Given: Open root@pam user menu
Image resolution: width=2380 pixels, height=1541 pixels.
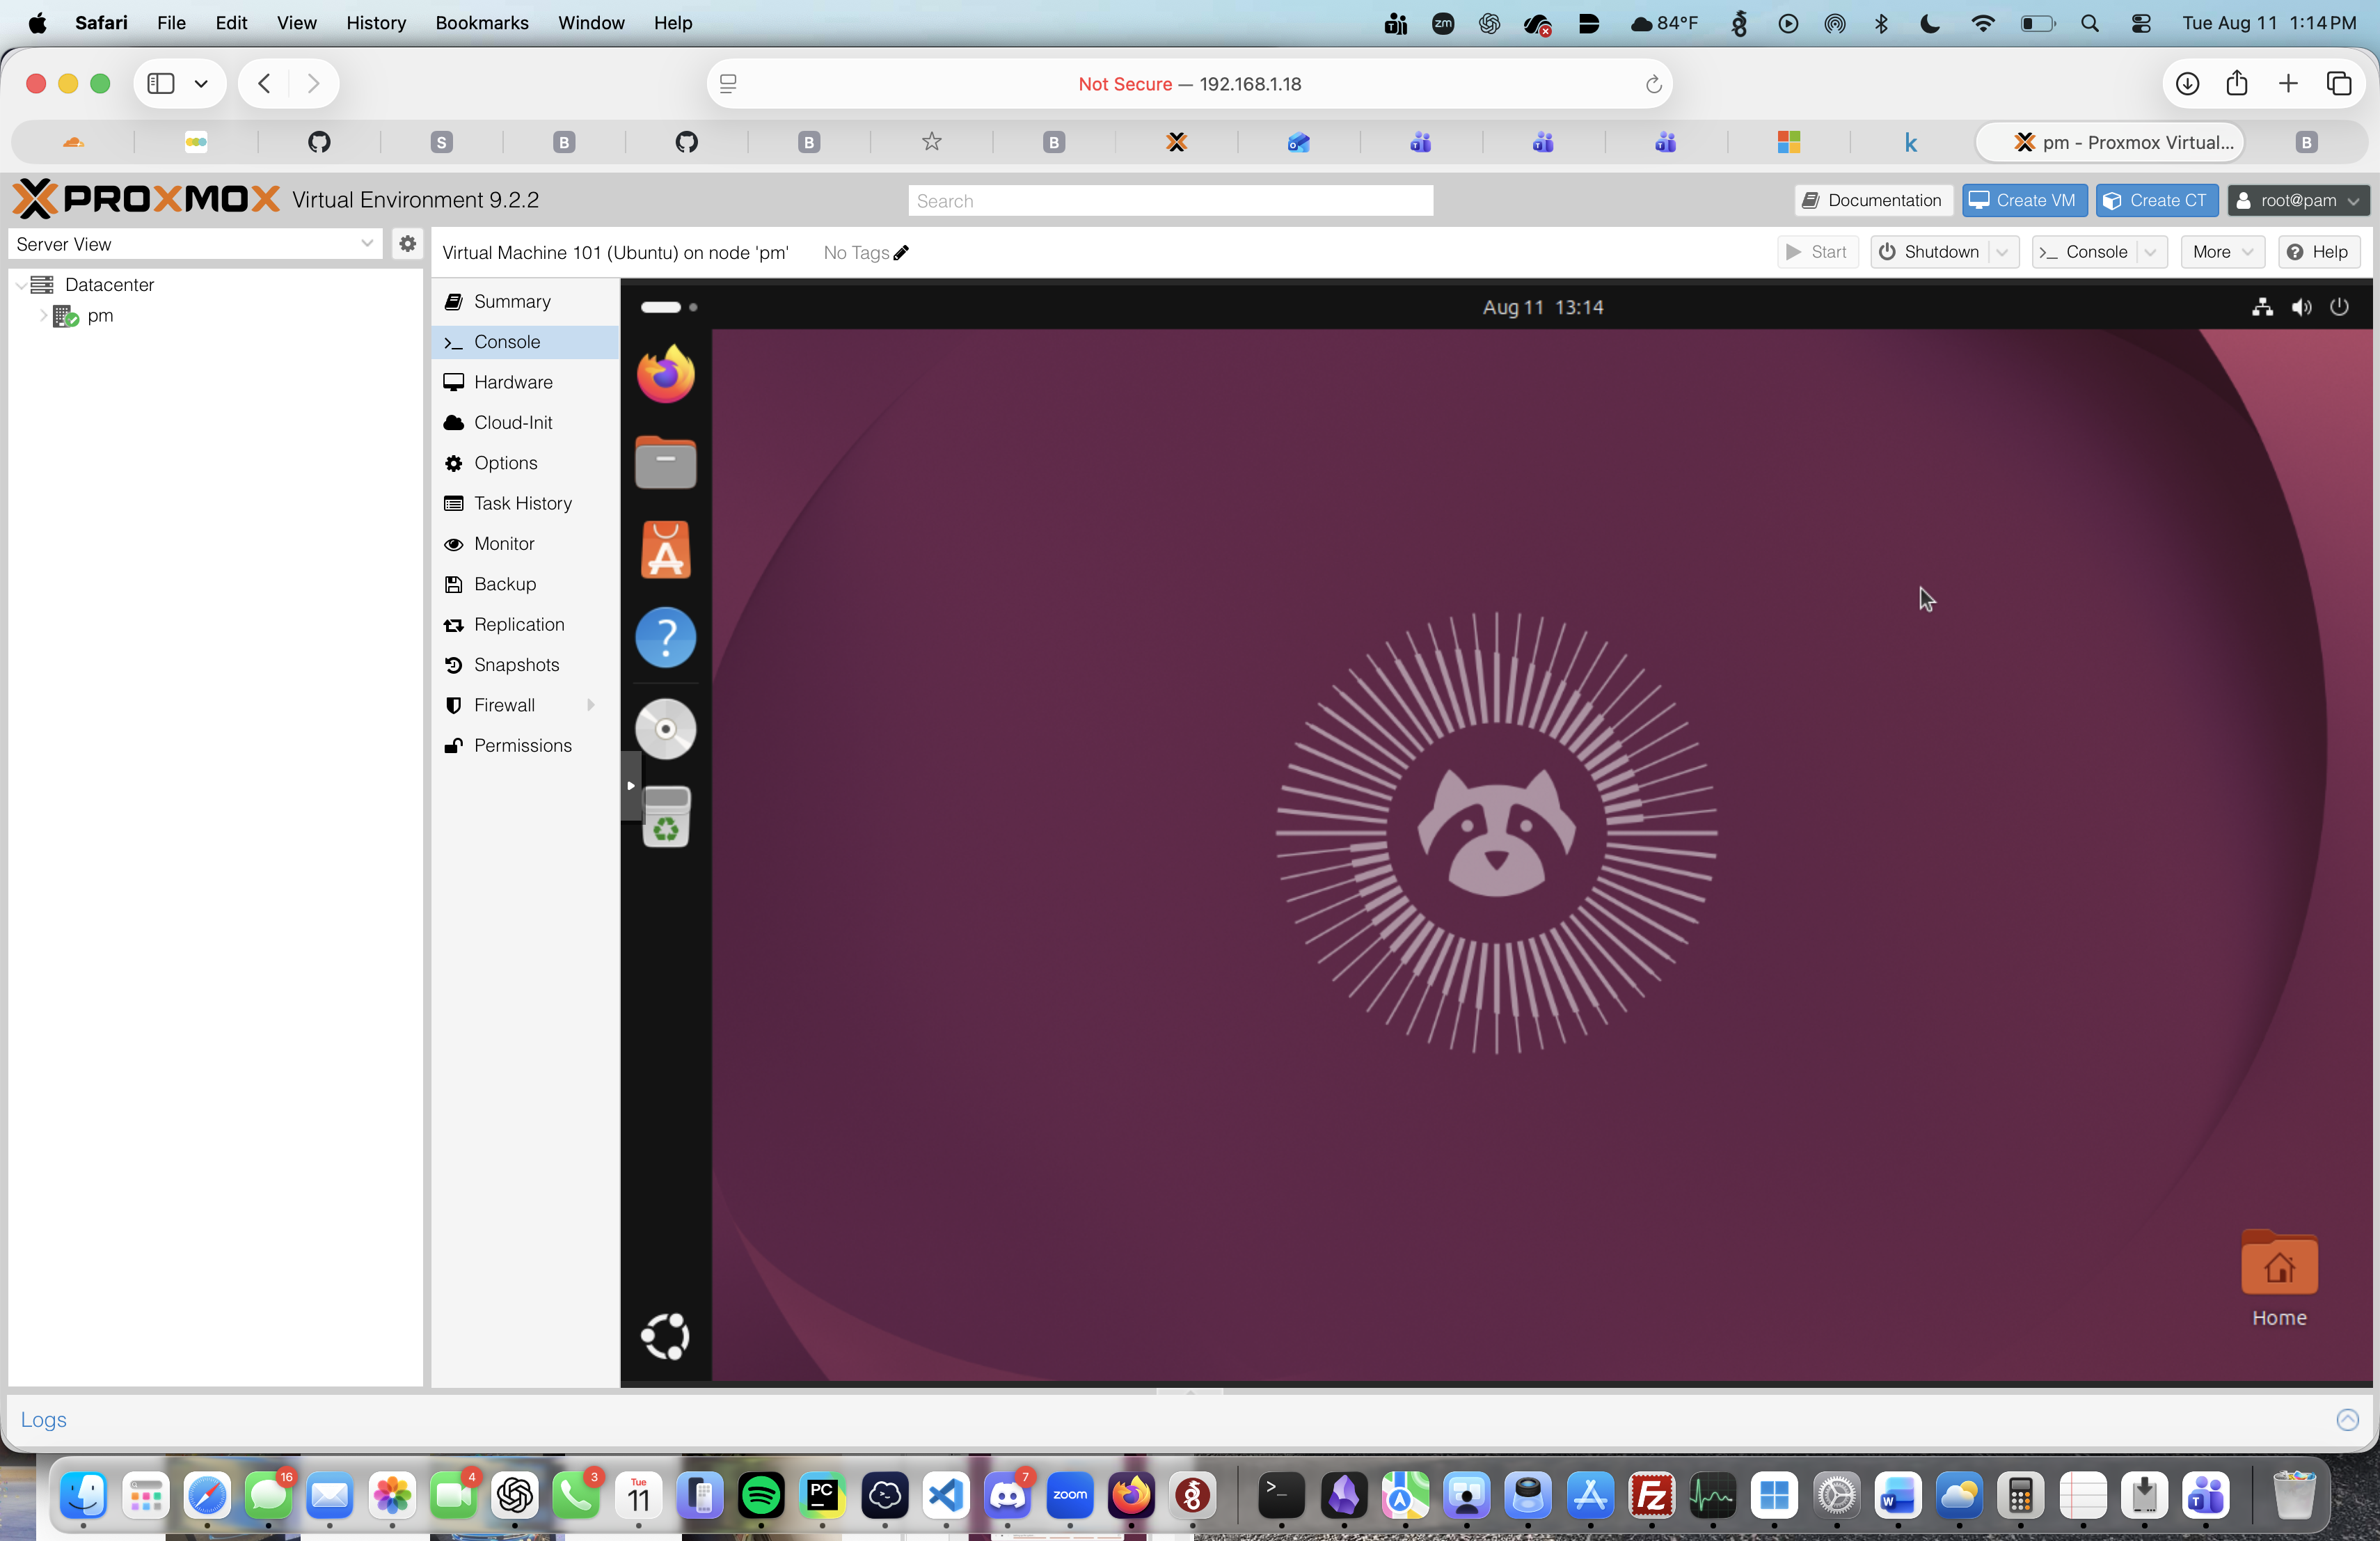Looking at the screenshot, I should [2299, 200].
